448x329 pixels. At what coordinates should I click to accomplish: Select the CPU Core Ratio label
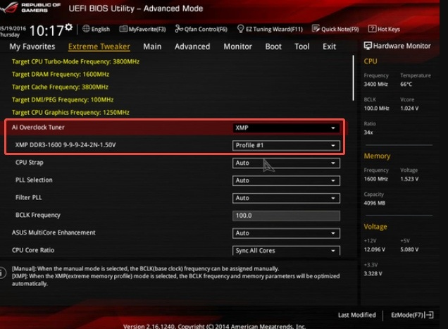coord(33,250)
